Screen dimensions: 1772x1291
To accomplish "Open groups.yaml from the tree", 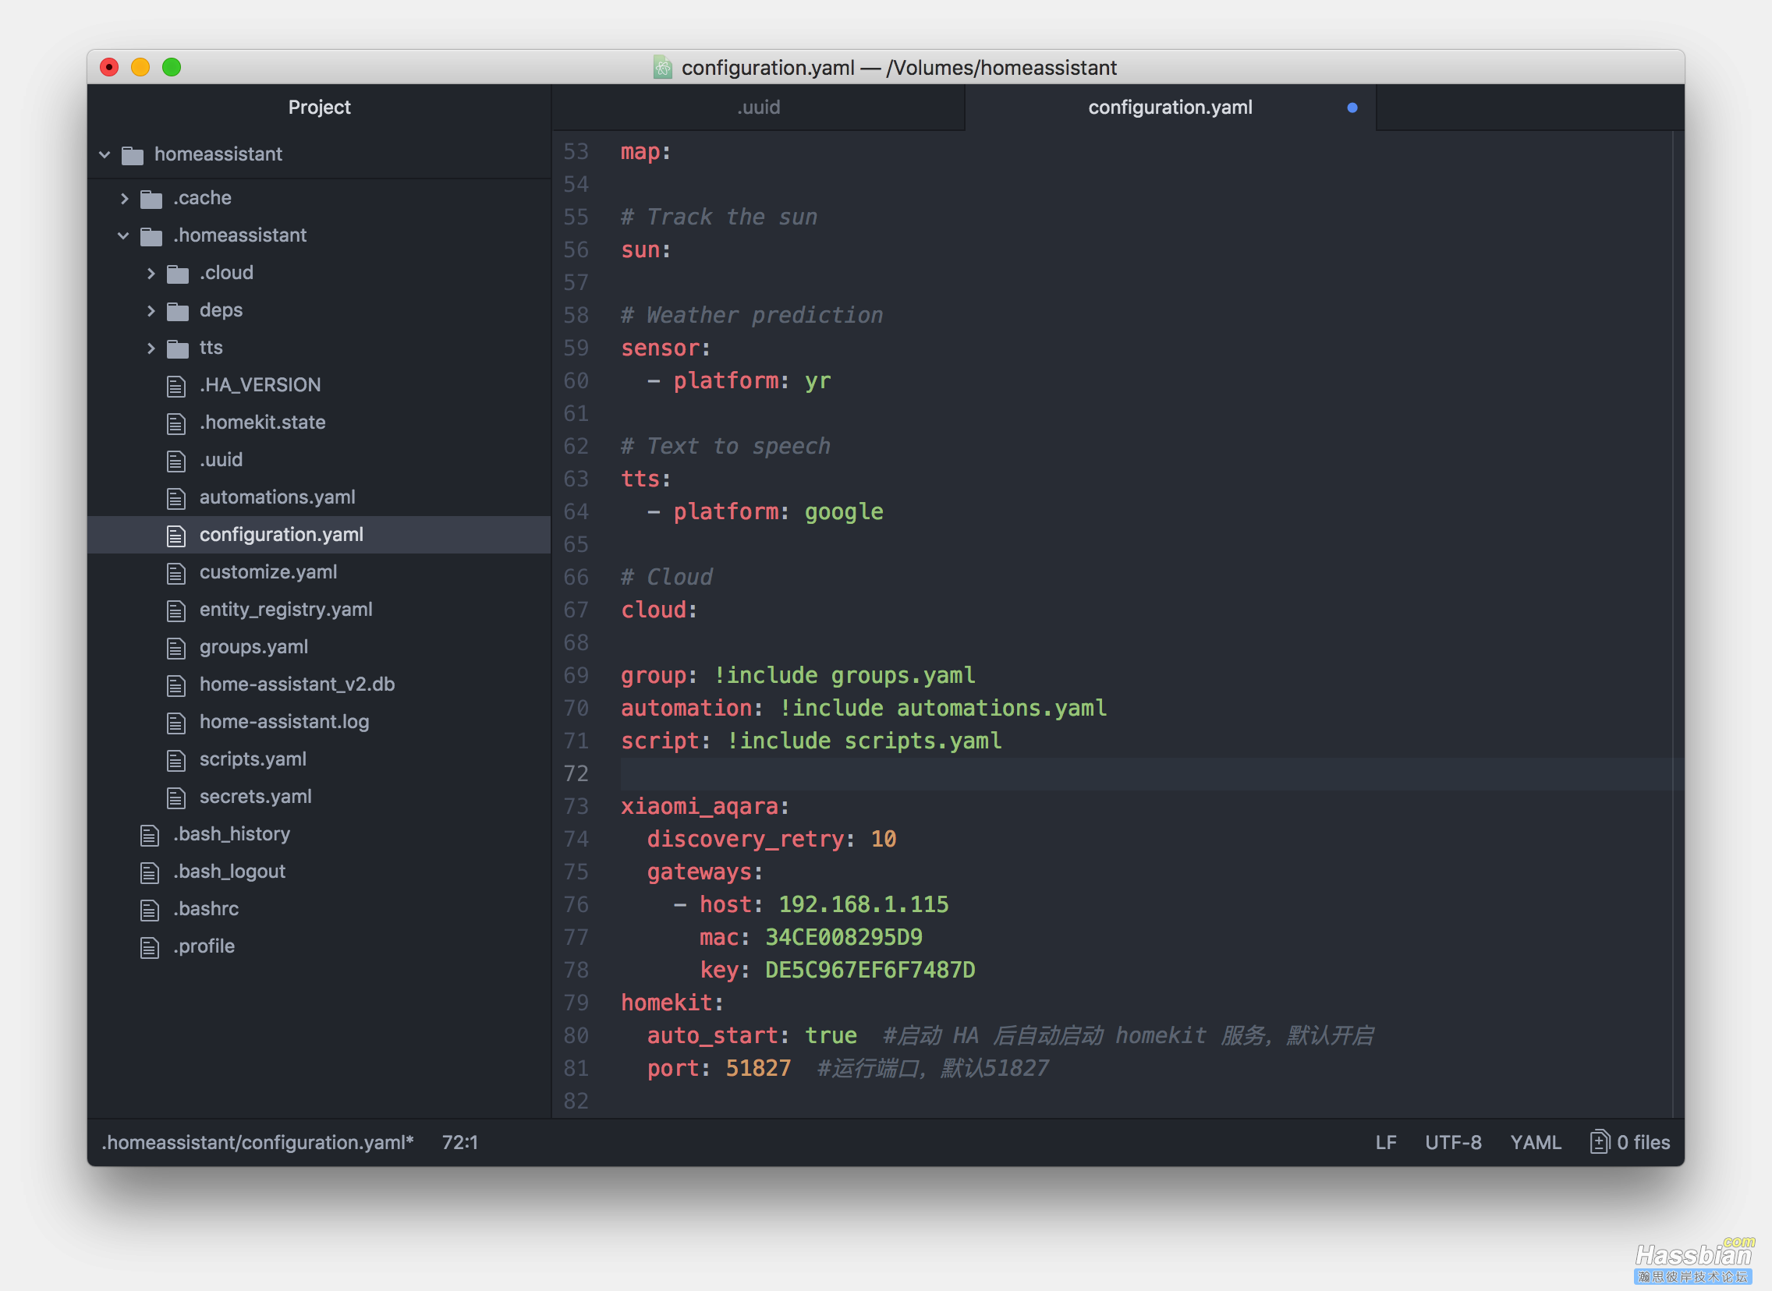I will tap(253, 647).
